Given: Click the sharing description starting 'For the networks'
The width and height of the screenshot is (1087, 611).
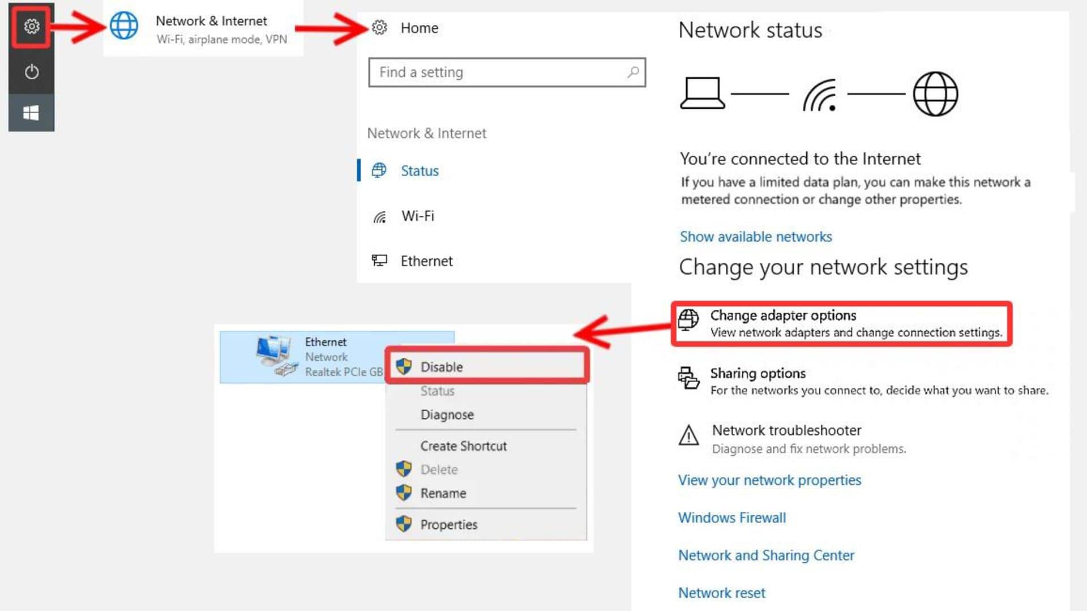Looking at the screenshot, I should coord(879,390).
